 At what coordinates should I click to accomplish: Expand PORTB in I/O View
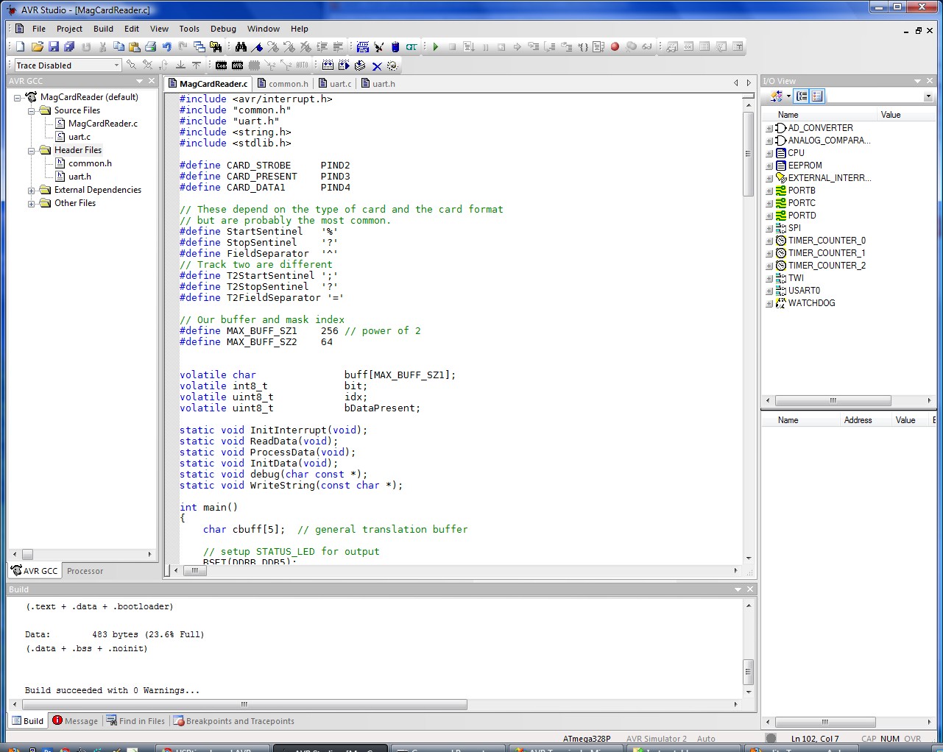(x=769, y=191)
